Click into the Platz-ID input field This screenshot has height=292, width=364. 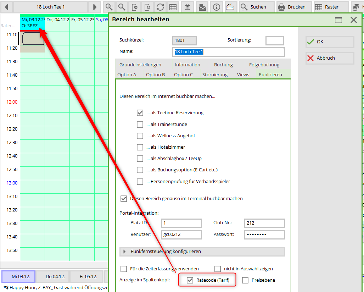point(181,223)
